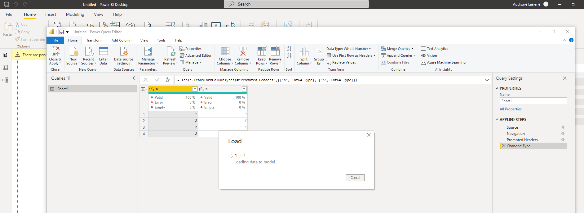Open Tools ribbon tab
The image size is (584, 213).
click(x=161, y=40)
